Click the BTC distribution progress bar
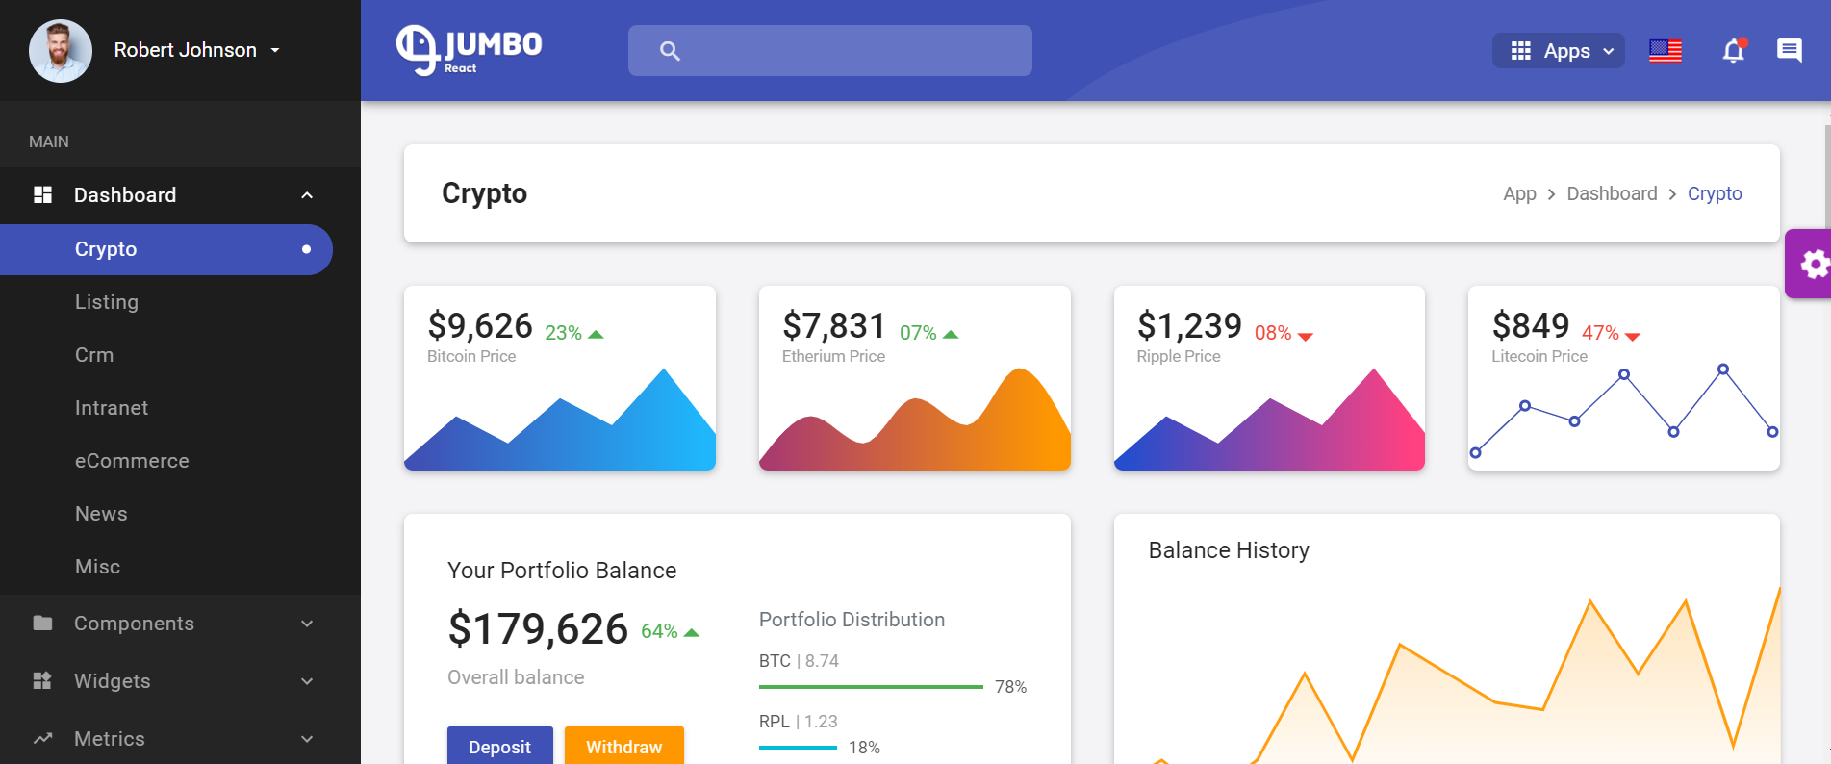The width and height of the screenshot is (1831, 764). pos(871,687)
